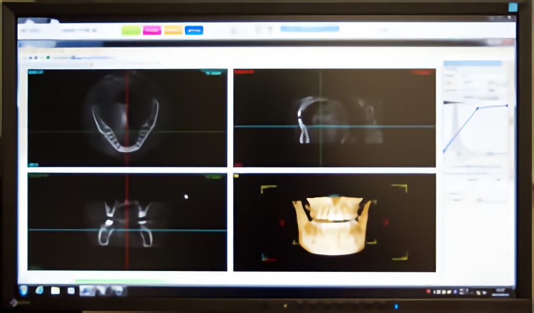The image size is (534, 313).
Task: Click the middle control point on the histogram curve
Action: (477, 109)
